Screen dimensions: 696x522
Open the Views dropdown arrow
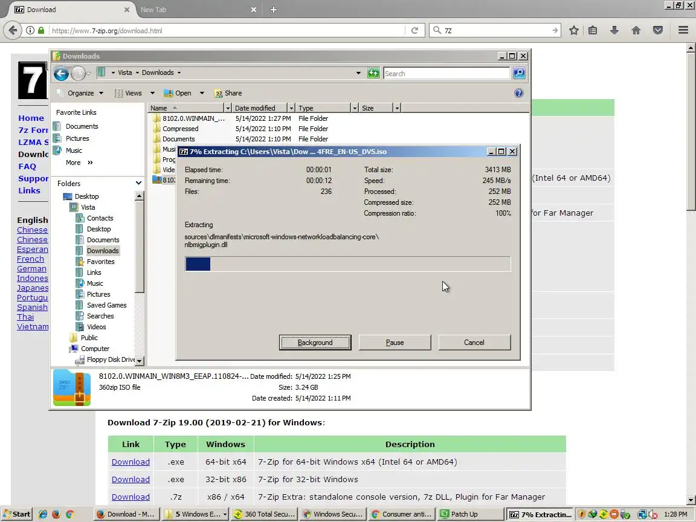152,93
